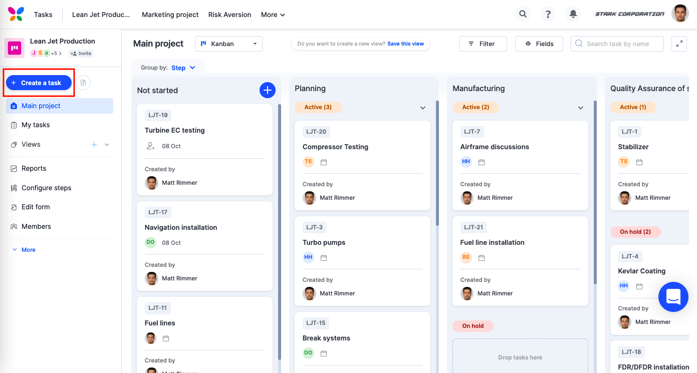The height and width of the screenshot is (373, 697).
Task: Click the Manufacturing column scrollbar
Action: click(595, 192)
